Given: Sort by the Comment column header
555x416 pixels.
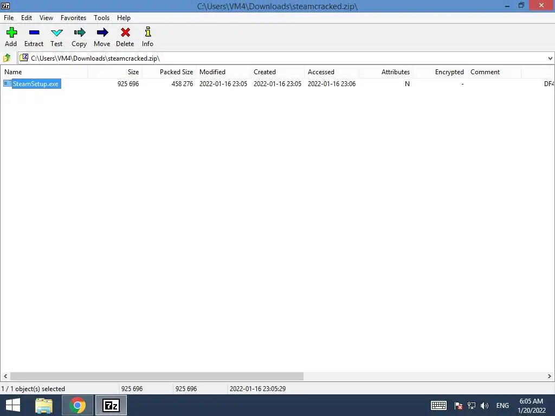Looking at the screenshot, I should pos(494,72).
